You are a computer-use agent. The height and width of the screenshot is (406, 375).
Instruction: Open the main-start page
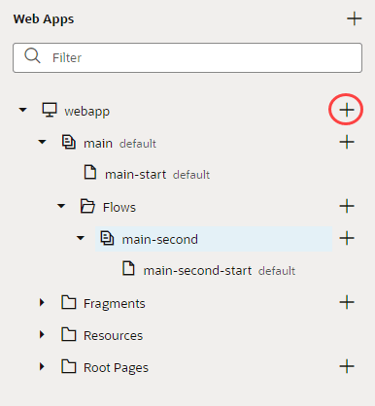point(135,175)
